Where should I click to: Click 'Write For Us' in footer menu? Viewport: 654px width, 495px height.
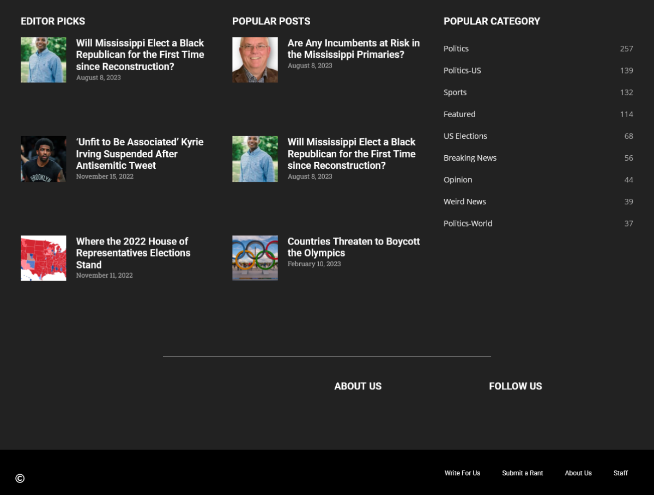coord(462,473)
